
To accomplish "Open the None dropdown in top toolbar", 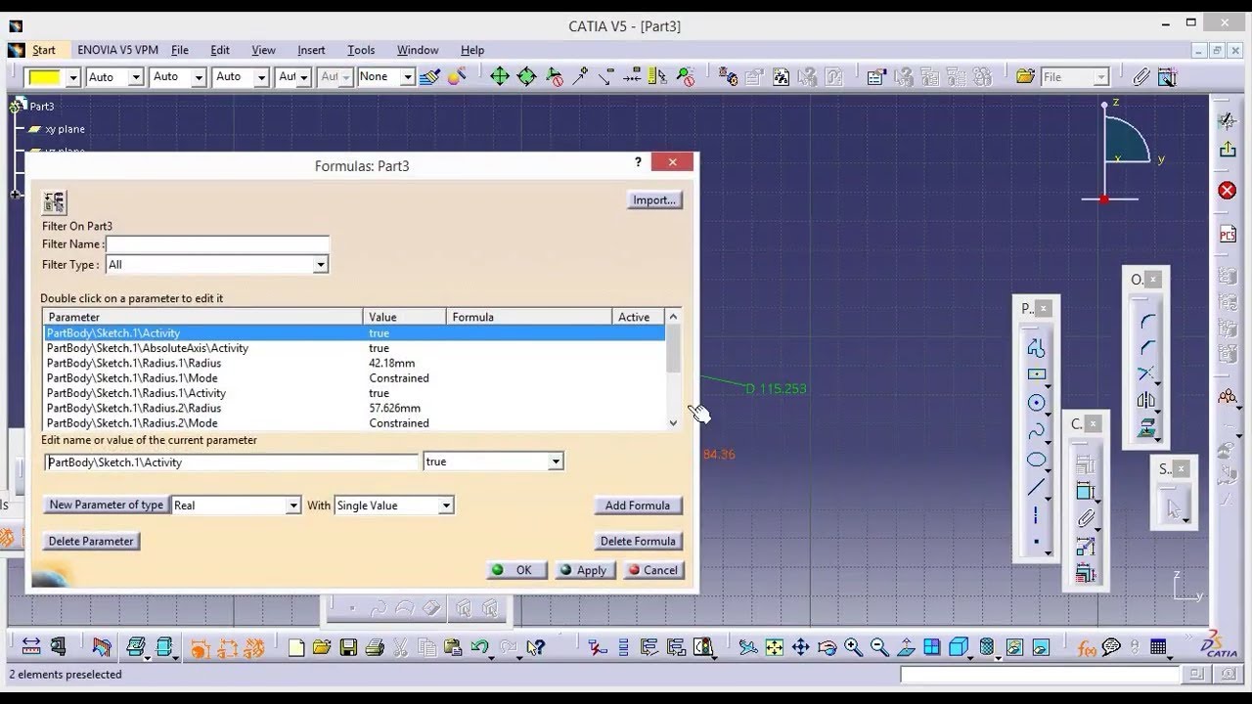I will [407, 77].
